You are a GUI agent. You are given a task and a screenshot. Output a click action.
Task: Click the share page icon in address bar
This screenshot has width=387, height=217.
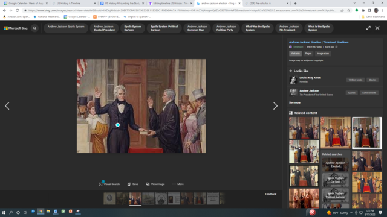click(x=342, y=10)
